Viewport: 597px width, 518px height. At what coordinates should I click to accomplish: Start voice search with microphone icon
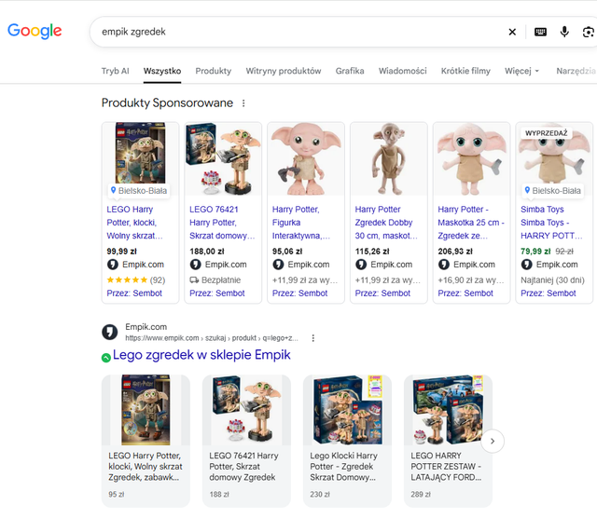tap(564, 32)
